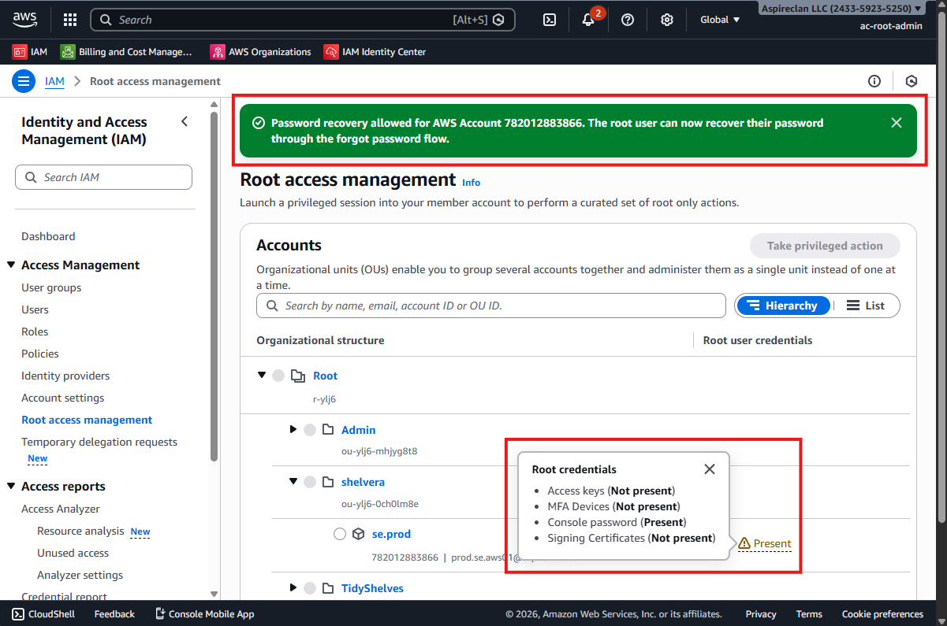Open Account settings in sidebar
Viewport: 947px width, 626px height.
63,398
